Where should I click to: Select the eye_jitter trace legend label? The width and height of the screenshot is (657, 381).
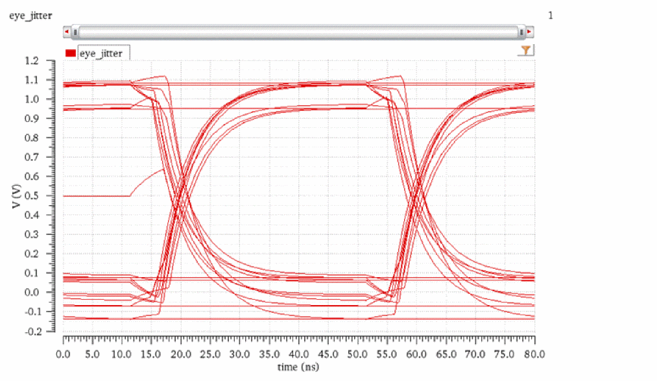tap(101, 54)
